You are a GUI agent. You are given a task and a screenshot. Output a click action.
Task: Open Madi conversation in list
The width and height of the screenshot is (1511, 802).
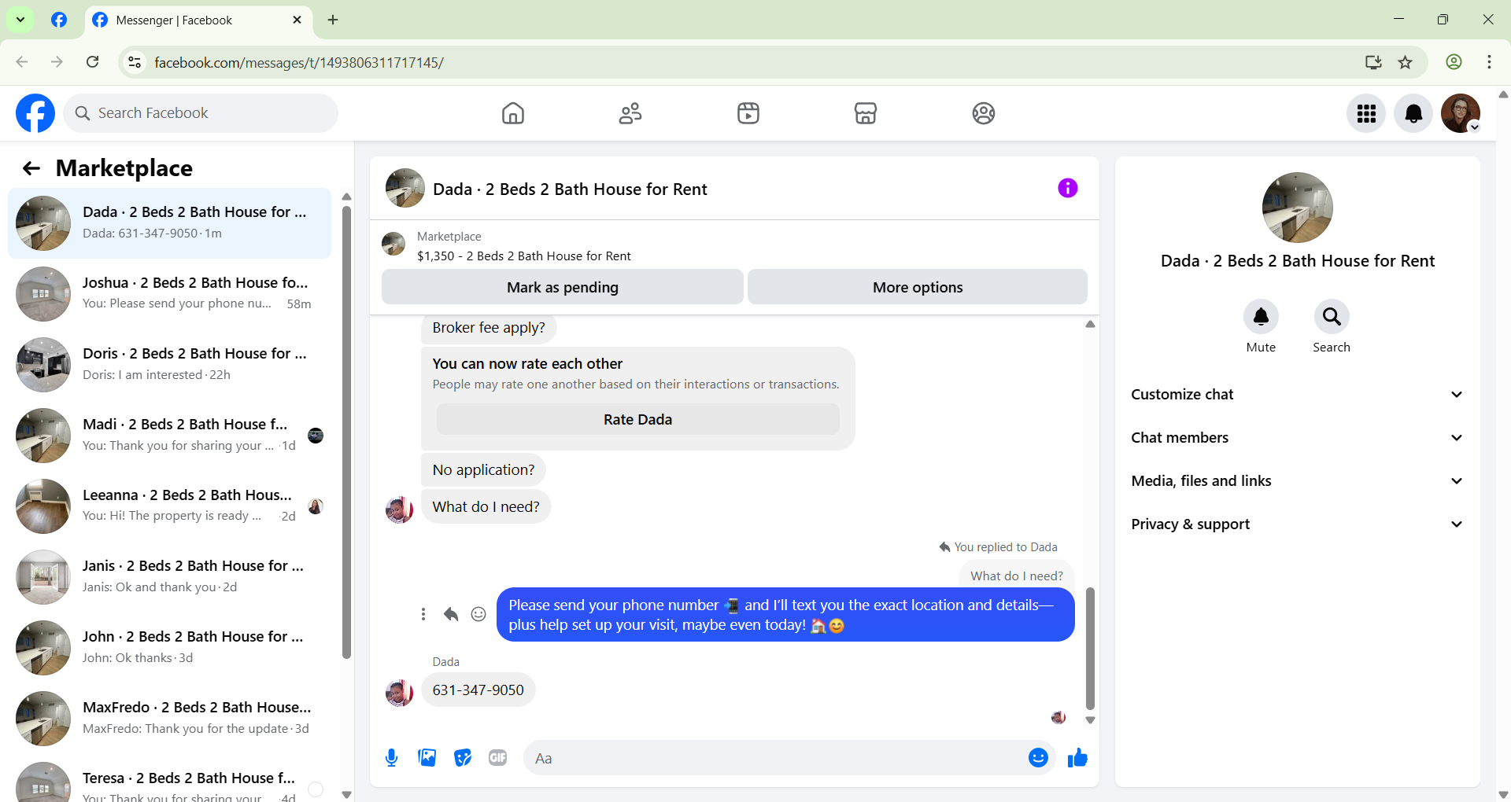click(x=169, y=436)
